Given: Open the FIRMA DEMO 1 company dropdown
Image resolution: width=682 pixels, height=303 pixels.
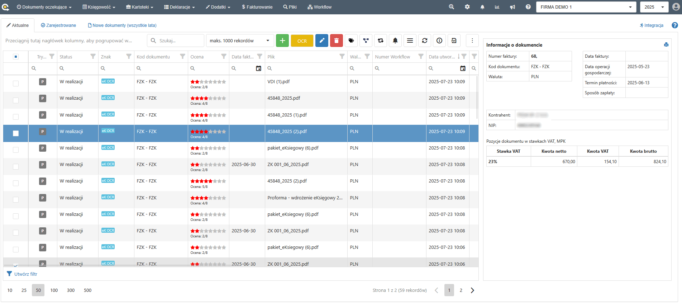Looking at the screenshot, I should [x=586, y=7].
